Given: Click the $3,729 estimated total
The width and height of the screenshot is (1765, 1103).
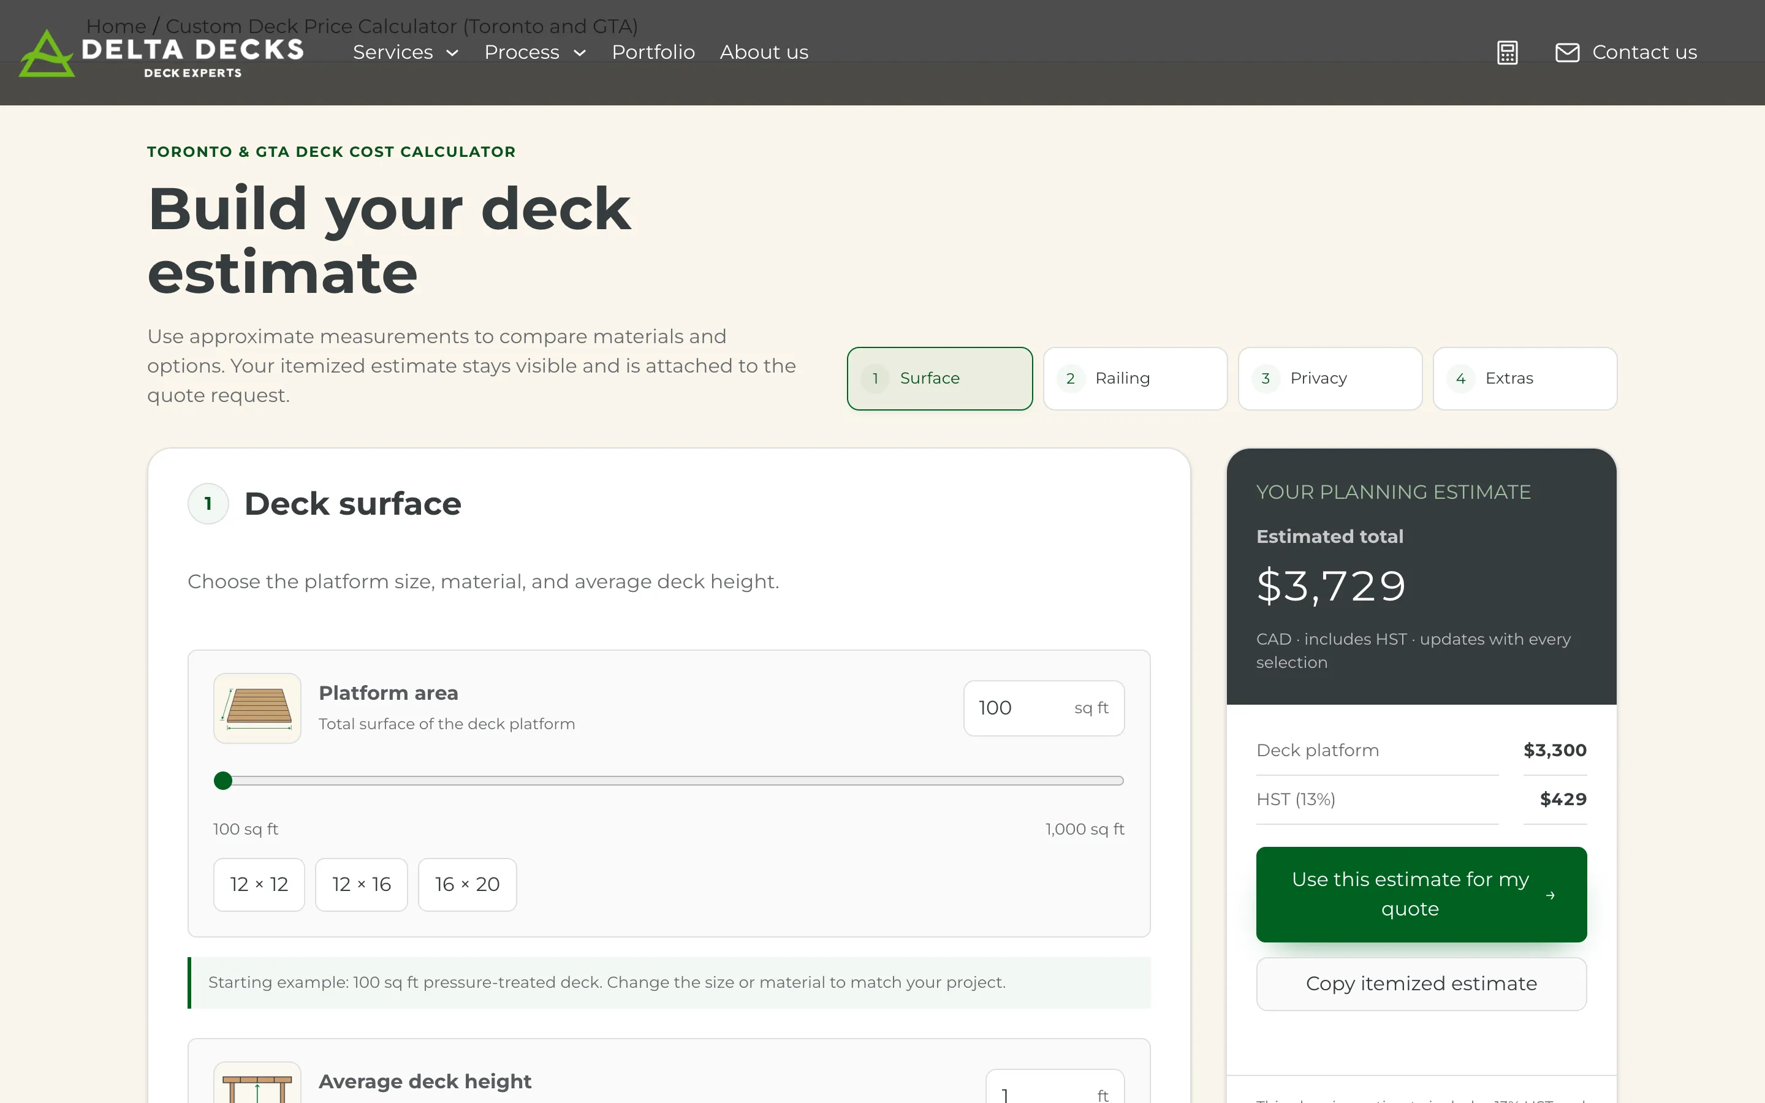Looking at the screenshot, I should click(1331, 586).
